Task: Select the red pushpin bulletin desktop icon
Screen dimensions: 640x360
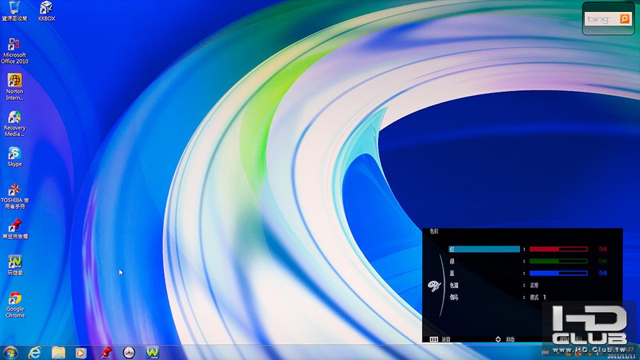Action: click(x=15, y=229)
